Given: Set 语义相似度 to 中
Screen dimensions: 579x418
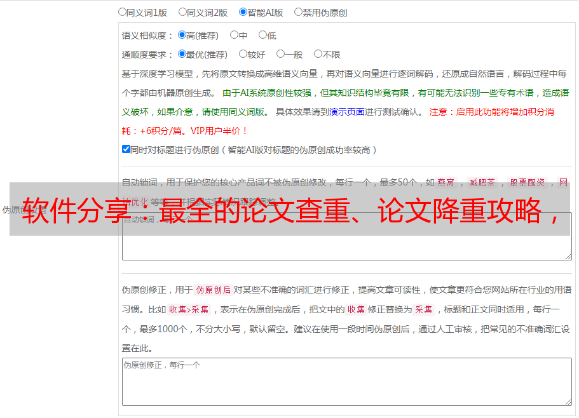Looking at the screenshot, I should pyautogui.click(x=234, y=35).
